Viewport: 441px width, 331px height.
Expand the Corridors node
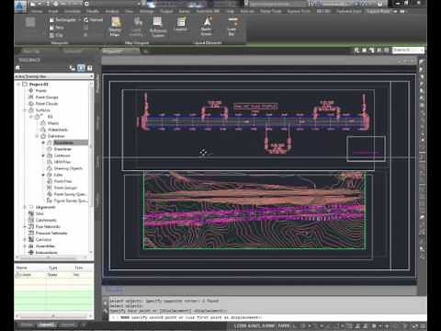click(25, 239)
